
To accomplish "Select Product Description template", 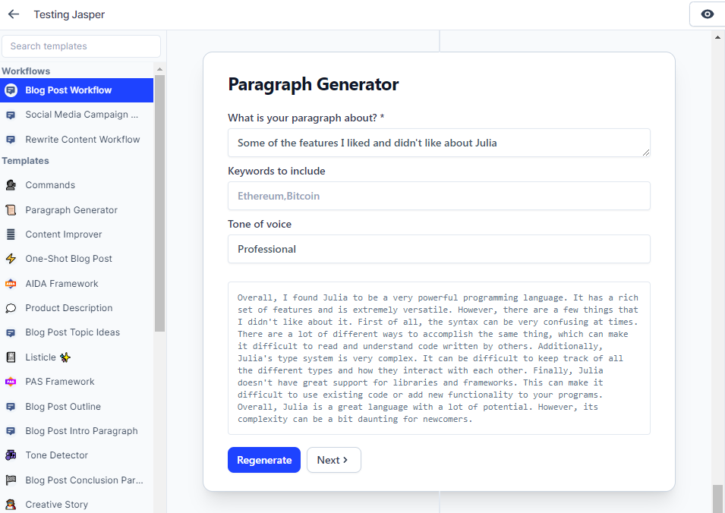I will tap(77, 308).
